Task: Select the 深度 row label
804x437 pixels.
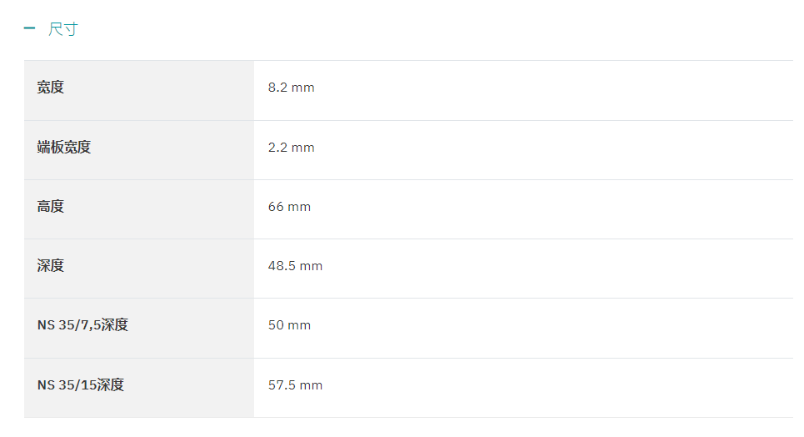Action: [50, 265]
